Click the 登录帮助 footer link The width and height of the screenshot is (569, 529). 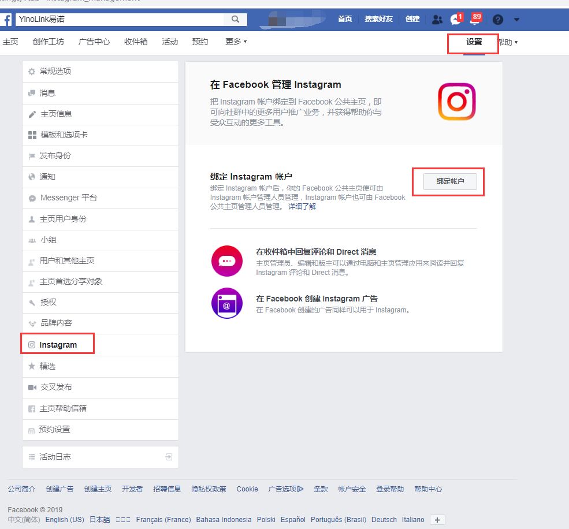[x=390, y=489]
